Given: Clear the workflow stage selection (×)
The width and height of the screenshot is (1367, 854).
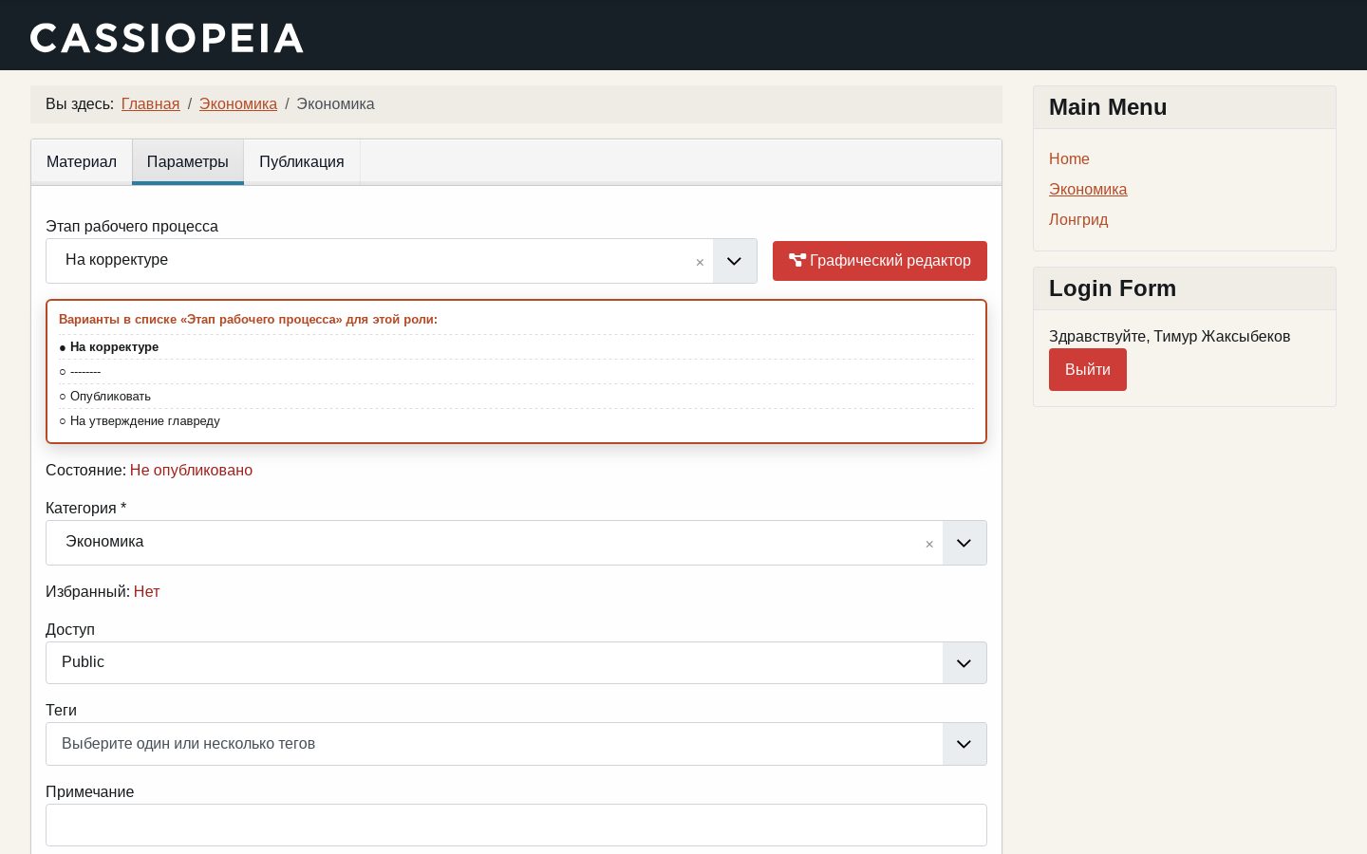Looking at the screenshot, I should tap(700, 262).
